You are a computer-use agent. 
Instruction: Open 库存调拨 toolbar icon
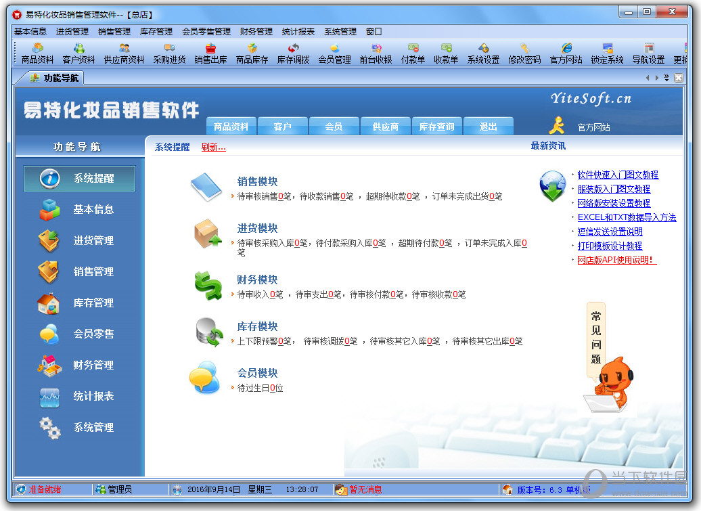pyautogui.click(x=293, y=53)
